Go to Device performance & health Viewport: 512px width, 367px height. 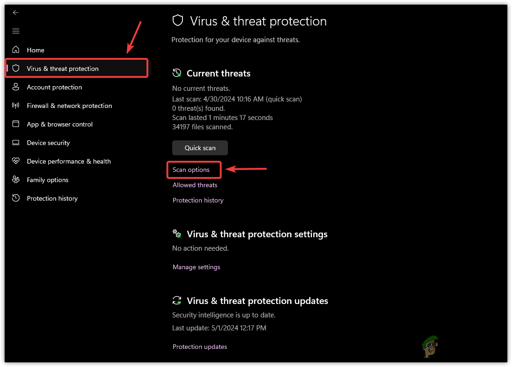pos(69,161)
